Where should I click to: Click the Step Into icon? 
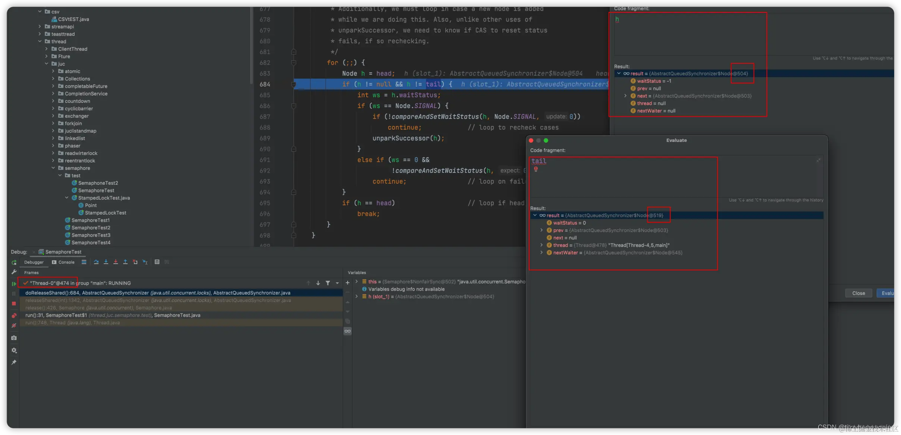click(x=106, y=262)
